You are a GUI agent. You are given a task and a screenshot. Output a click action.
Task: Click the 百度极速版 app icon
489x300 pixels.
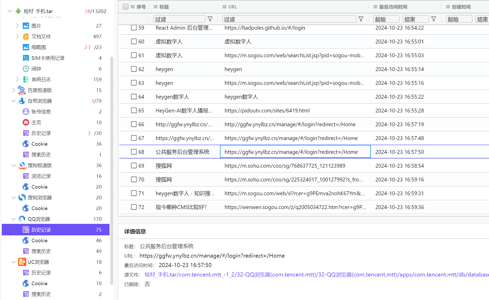pyautogui.click(x=22, y=90)
